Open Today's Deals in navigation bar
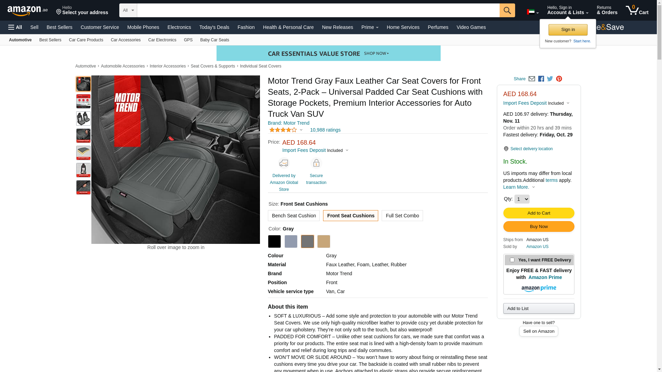The height and width of the screenshot is (372, 662). [x=214, y=27]
